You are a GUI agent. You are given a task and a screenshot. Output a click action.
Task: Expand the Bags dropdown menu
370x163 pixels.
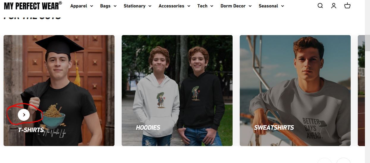point(108,6)
